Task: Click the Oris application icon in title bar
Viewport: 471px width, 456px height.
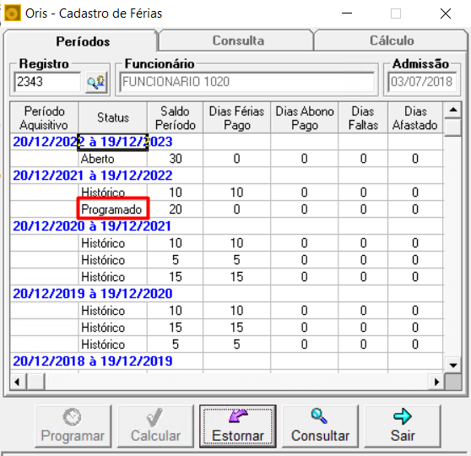Action: [13, 14]
